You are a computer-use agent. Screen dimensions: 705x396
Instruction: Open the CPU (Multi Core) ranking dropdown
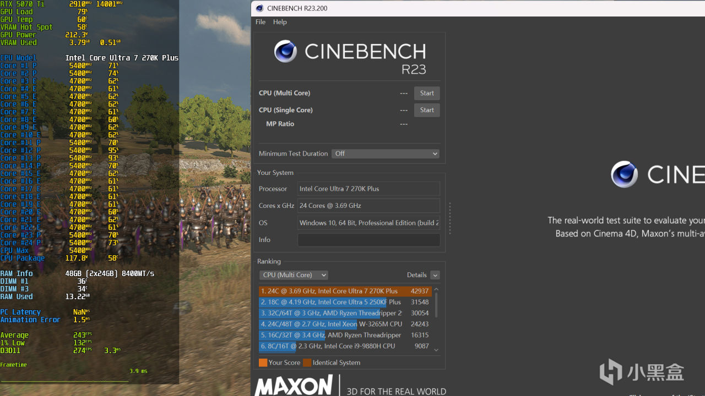pyautogui.click(x=294, y=275)
